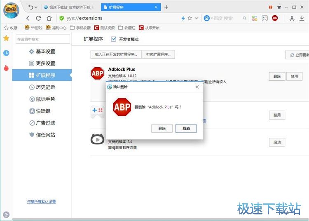The image size is (309, 221).
Task: Open the YY游戏 bookmark
Action: [x=33, y=28]
